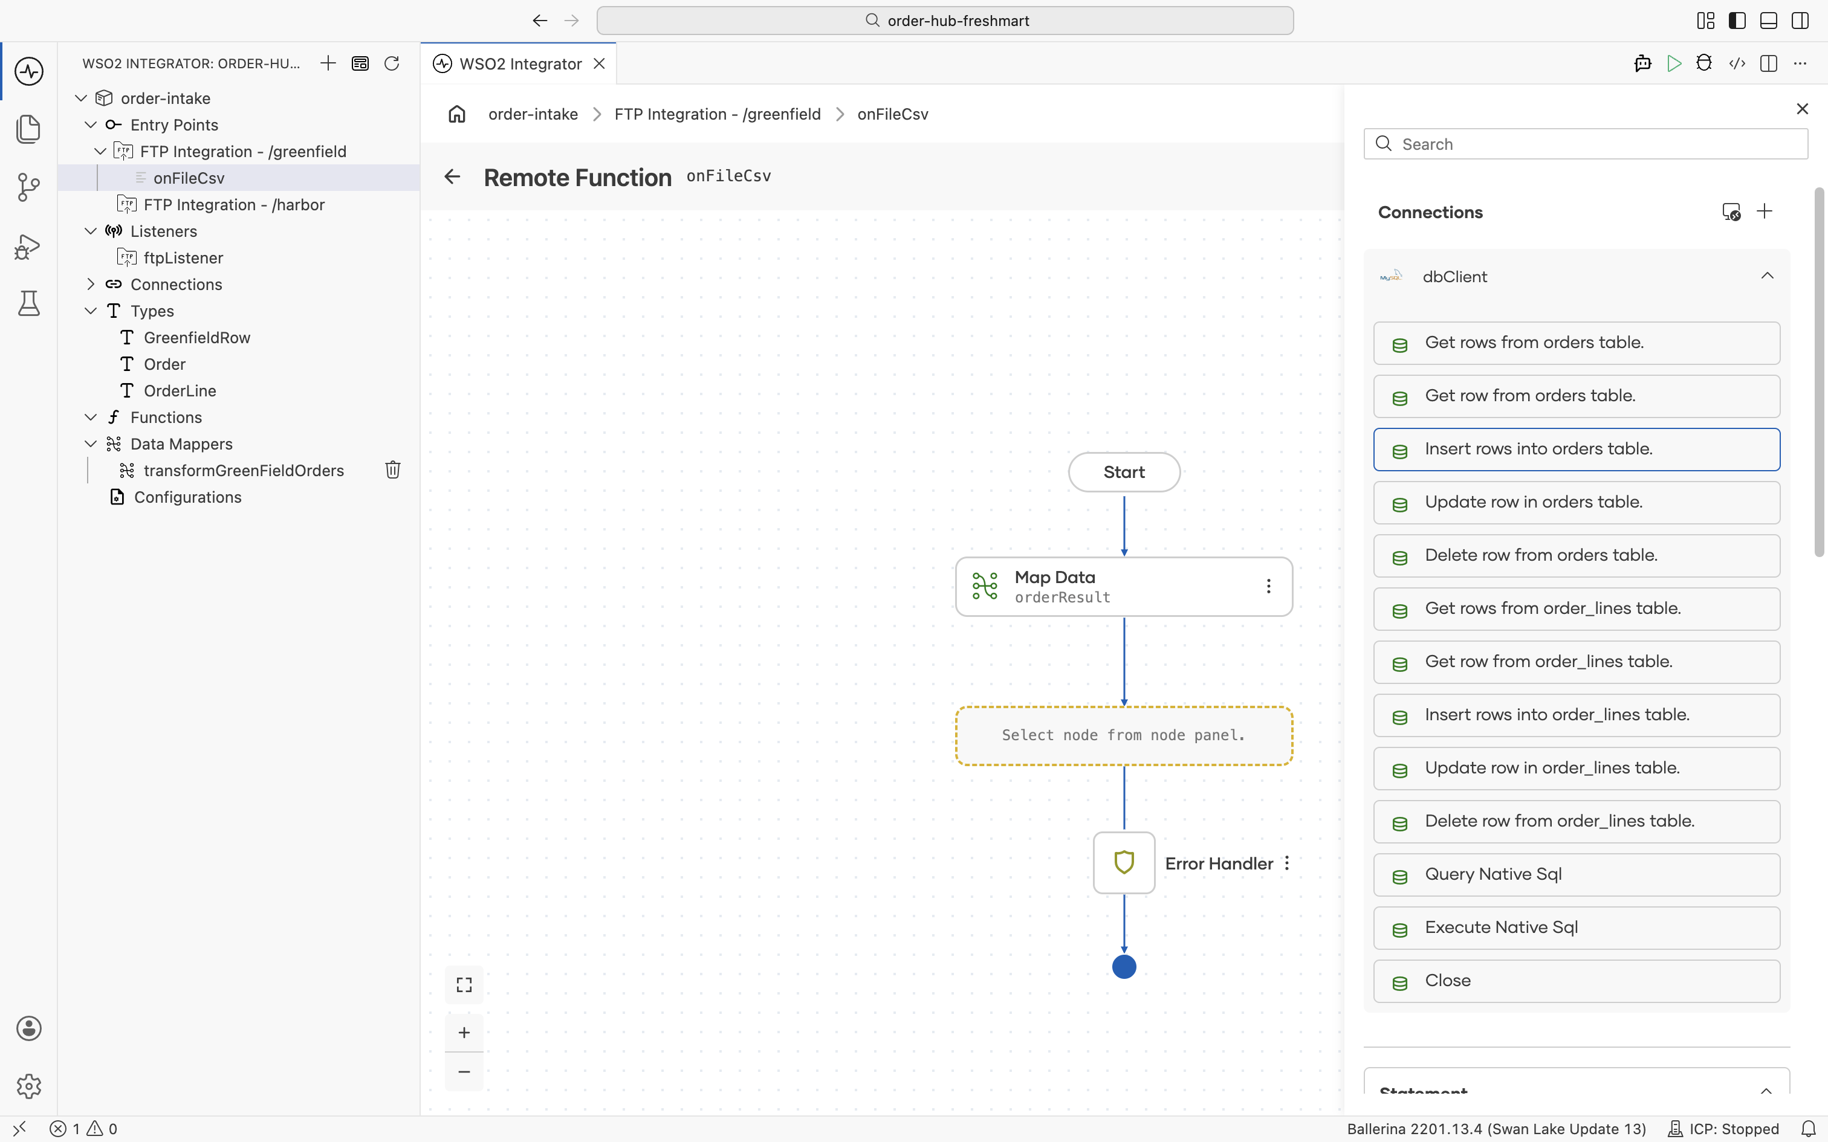Show source code with the </> icon
The image size is (1828, 1142).
[1737, 63]
